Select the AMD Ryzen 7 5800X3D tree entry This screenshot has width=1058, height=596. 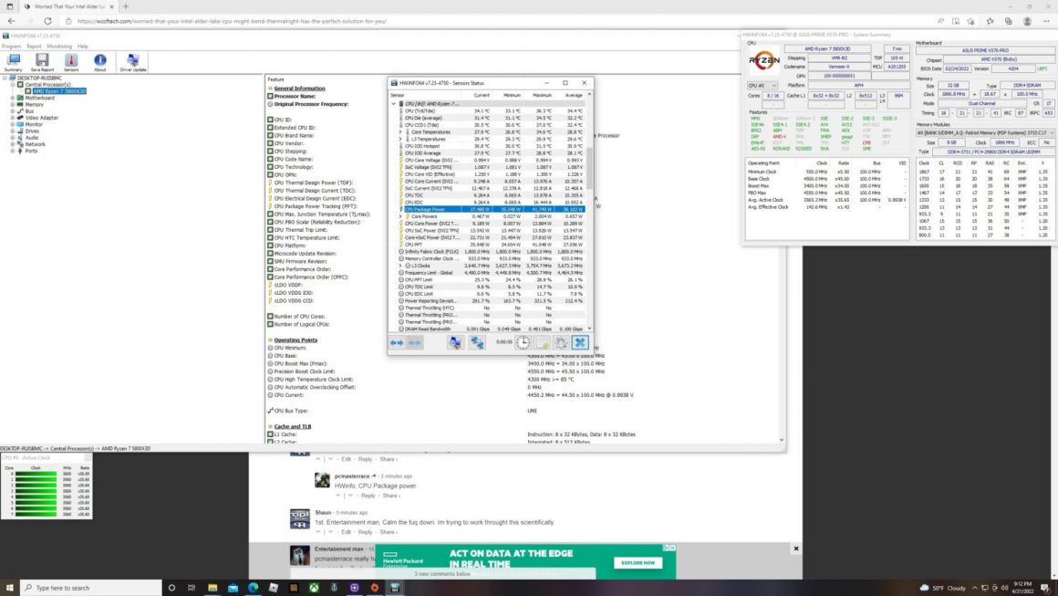pos(59,90)
